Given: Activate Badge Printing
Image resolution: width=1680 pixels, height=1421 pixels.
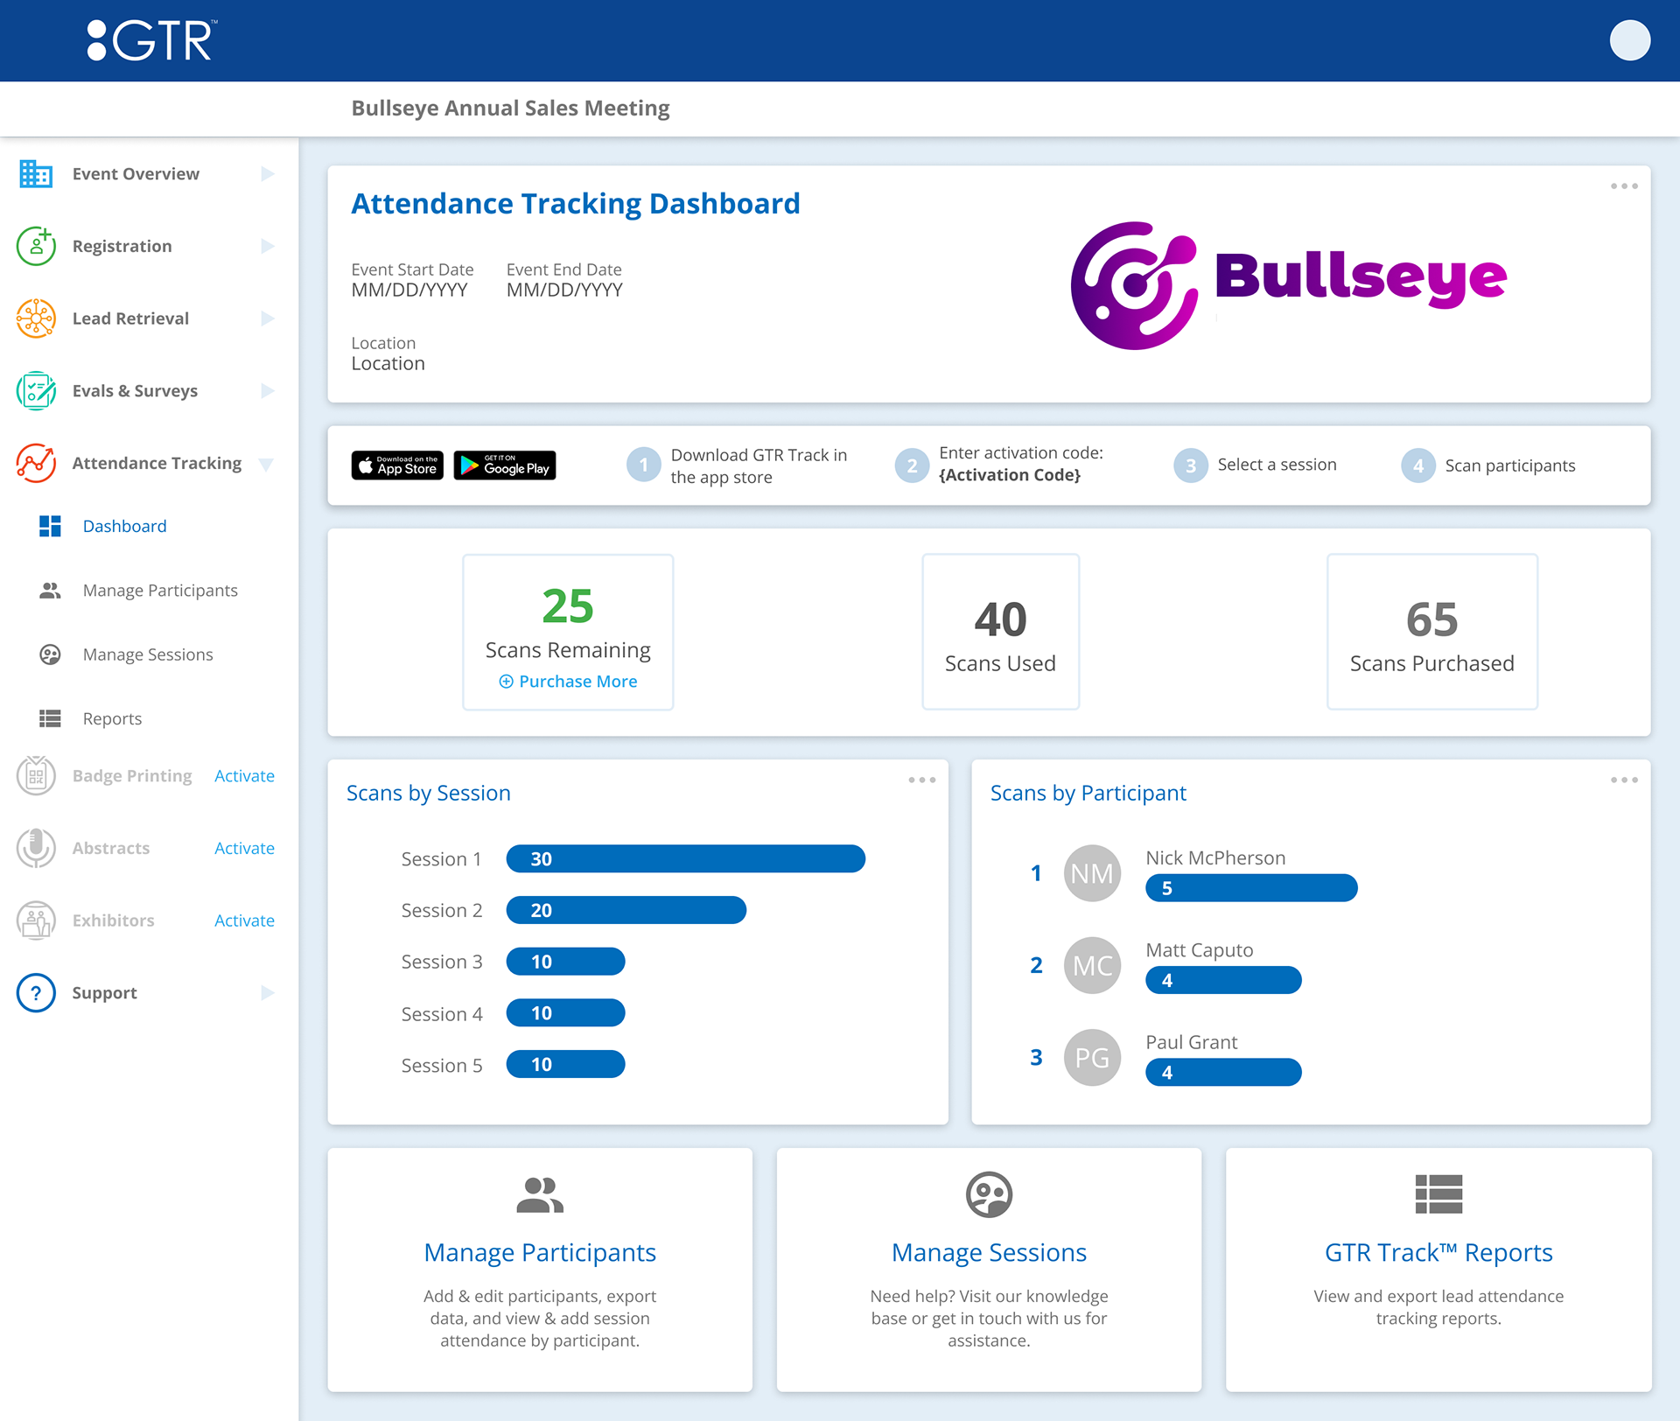Looking at the screenshot, I should coord(244,776).
